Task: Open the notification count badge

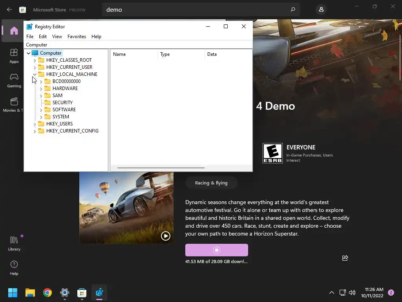Action: 391,293
